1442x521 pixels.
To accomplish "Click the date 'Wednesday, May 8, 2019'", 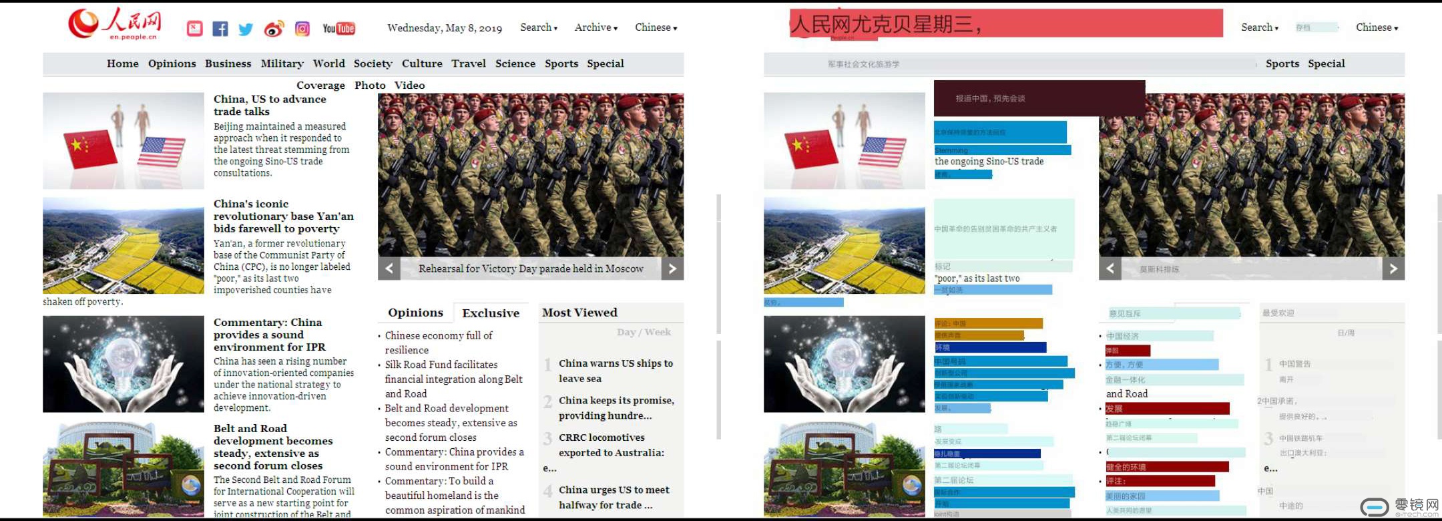I will (x=445, y=28).
